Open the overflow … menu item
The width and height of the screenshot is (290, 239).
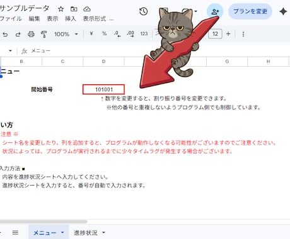click(112, 19)
